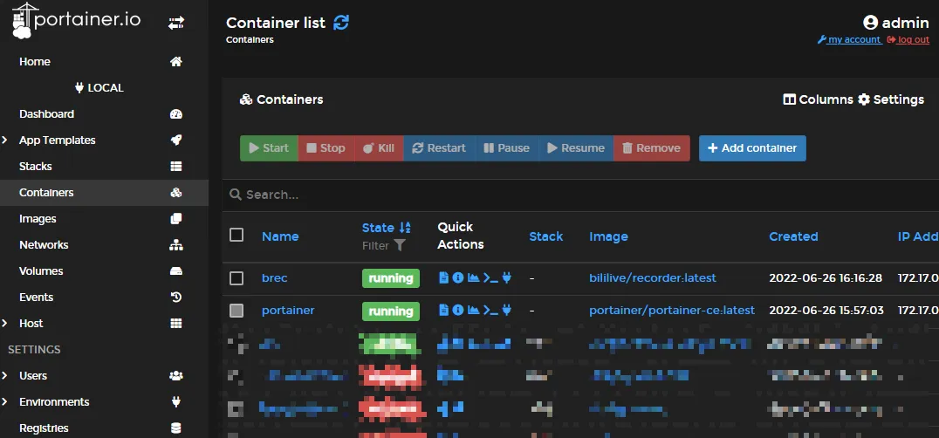Image resolution: width=939 pixels, height=438 pixels.
Task: Open logs icon for the brec container
Action: pyautogui.click(x=443, y=278)
